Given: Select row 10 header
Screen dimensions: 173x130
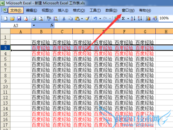Looking at the screenshot, I should [x=5, y=86].
